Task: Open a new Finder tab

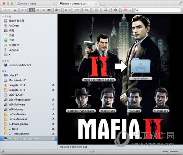Action: coord(102,4)
